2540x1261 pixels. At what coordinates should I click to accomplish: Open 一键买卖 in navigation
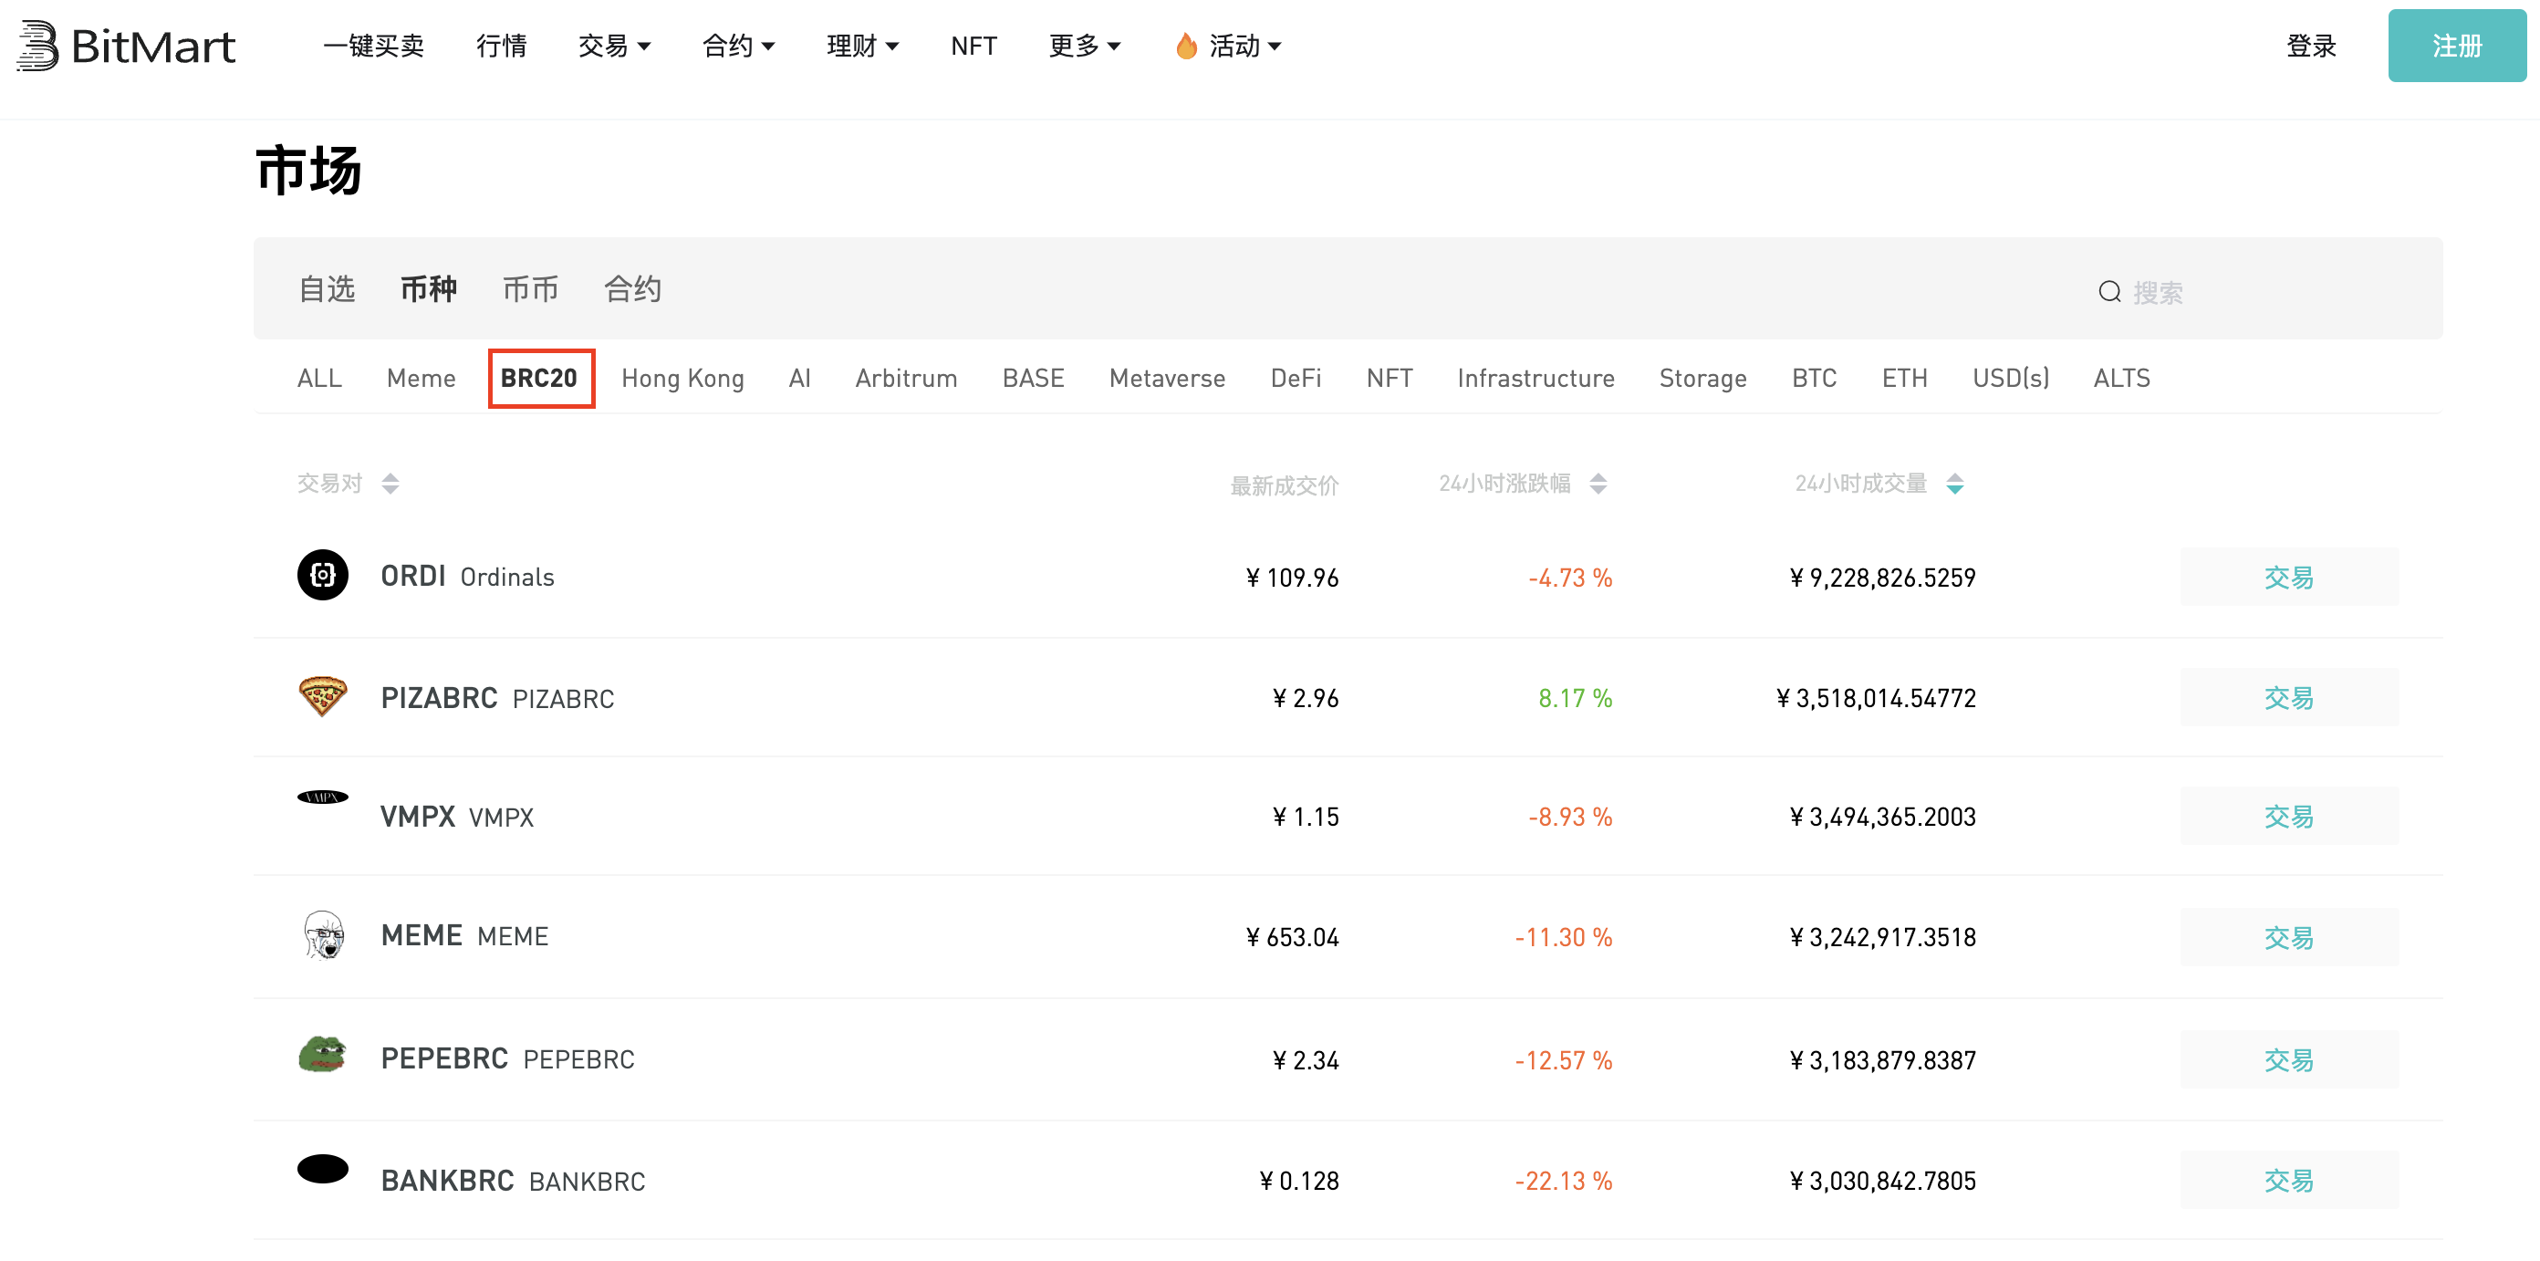coord(374,47)
